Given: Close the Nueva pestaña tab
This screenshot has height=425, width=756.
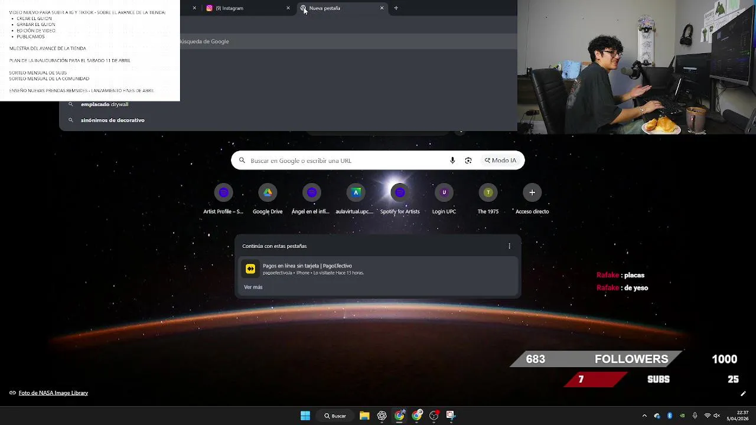Looking at the screenshot, I should (382, 8).
